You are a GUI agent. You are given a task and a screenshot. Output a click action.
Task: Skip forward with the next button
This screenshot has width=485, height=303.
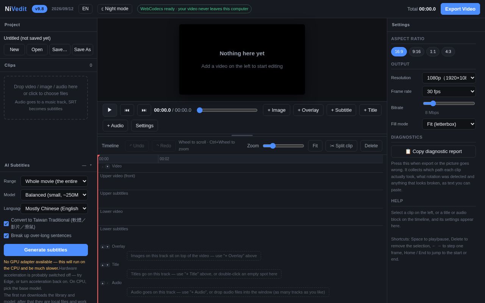pos(144,110)
